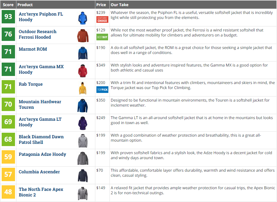Click the Apex Bionic 'A relaxed fit jacket' description
Image resolution: width=277 pixels, height=202 pixels.
click(x=193, y=190)
